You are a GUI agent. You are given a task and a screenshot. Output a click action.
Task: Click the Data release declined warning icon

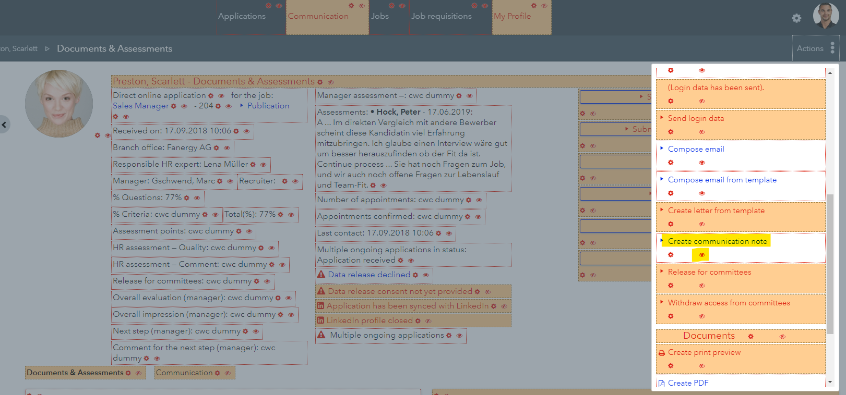click(321, 275)
